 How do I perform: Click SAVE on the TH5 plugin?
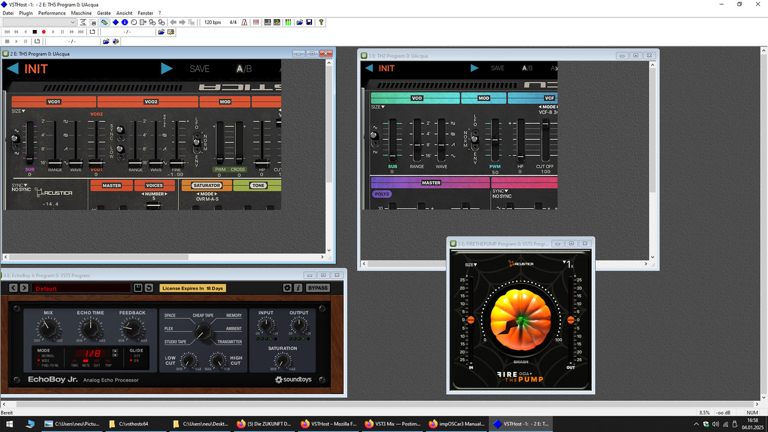pos(199,68)
